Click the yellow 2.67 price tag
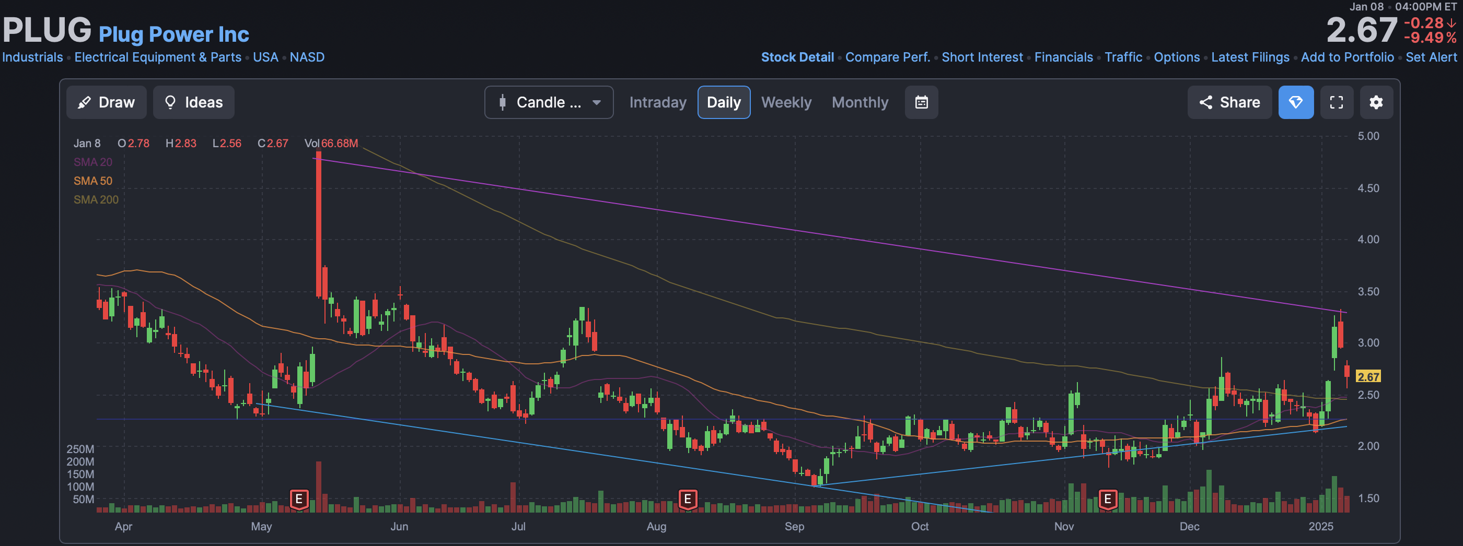Screen dimensions: 1463x546 (x=1368, y=377)
